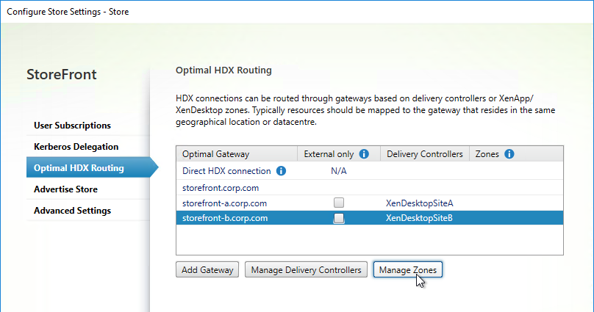The height and width of the screenshot is (312, 594).
Task: Click the Delivery Controllers column header
Action: pyautogui.click(x=425, y=154)
